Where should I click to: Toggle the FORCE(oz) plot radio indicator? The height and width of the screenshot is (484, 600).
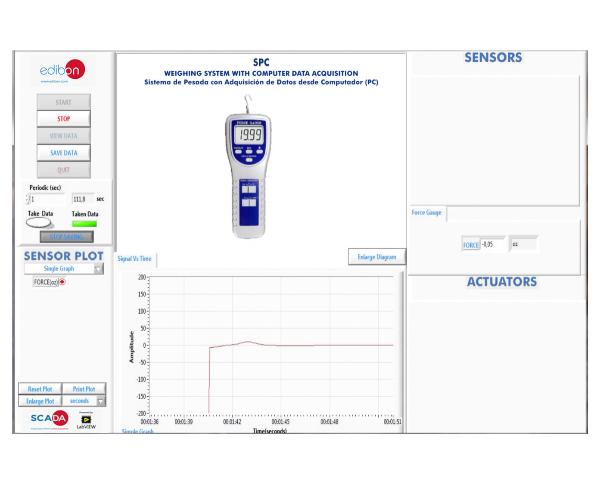point(62,282)
